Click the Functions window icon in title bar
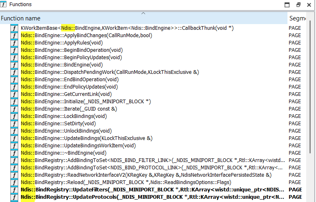The height and width of the screenshot is (202, 316). click(x=4, y=4)
